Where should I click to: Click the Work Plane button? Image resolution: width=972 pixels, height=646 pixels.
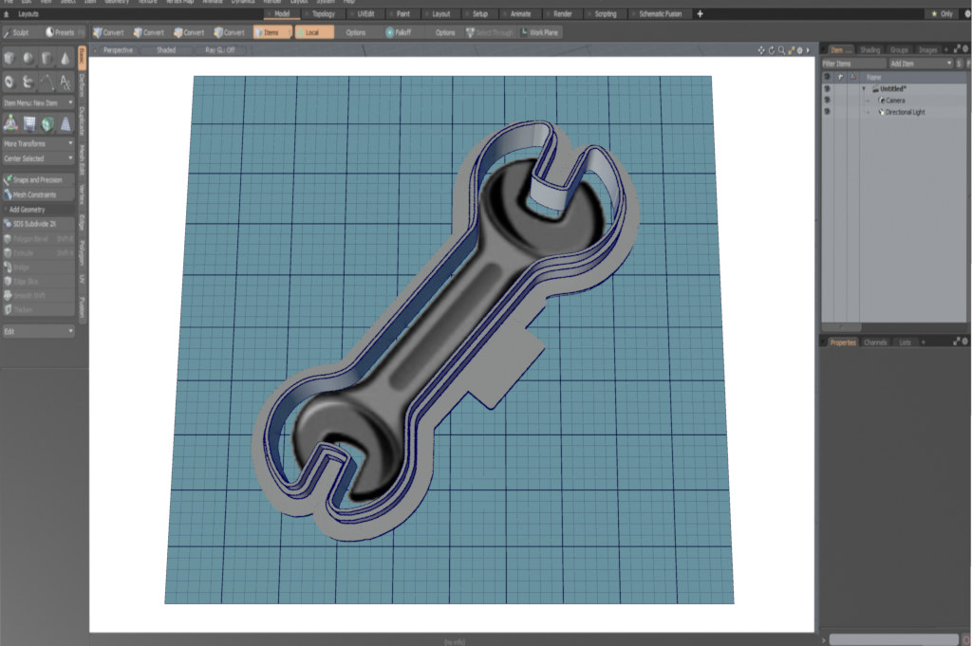540,32
